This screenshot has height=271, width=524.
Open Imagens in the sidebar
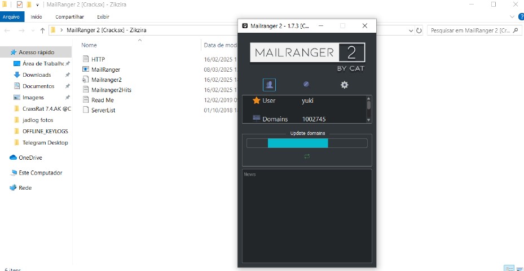click(x=33, y=97)
